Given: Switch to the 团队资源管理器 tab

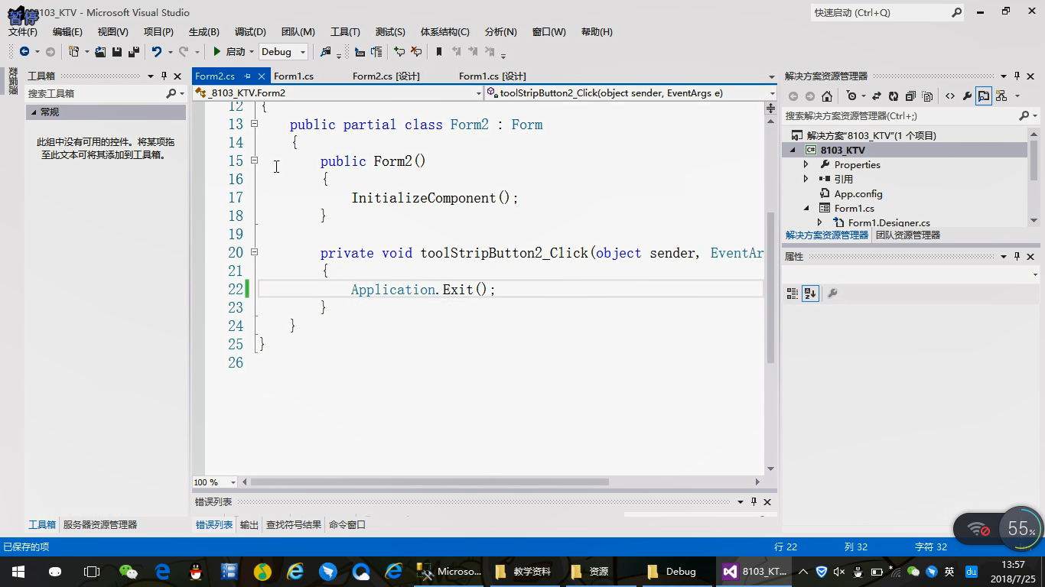Looking at the screenshot, I should coord(908,235).
